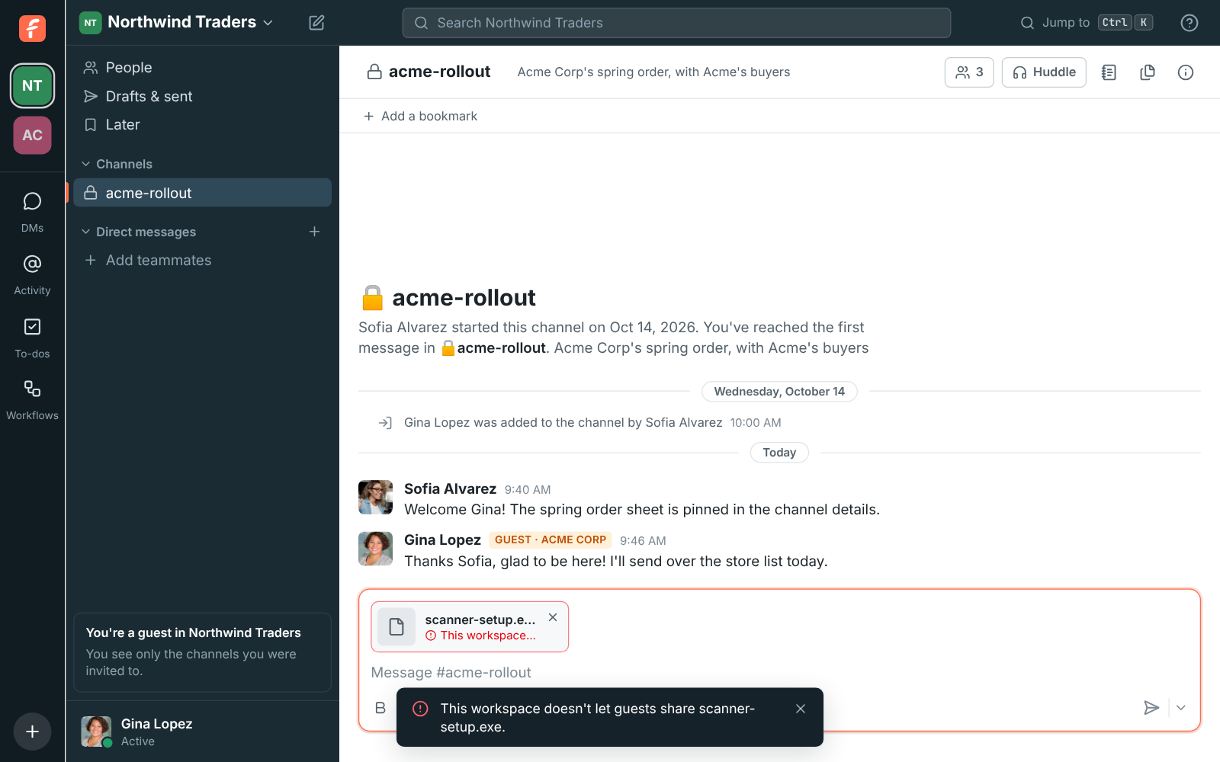Click the GUEST · ACME CORP badge
1220x762 pixels.
(x=551, y=539)
